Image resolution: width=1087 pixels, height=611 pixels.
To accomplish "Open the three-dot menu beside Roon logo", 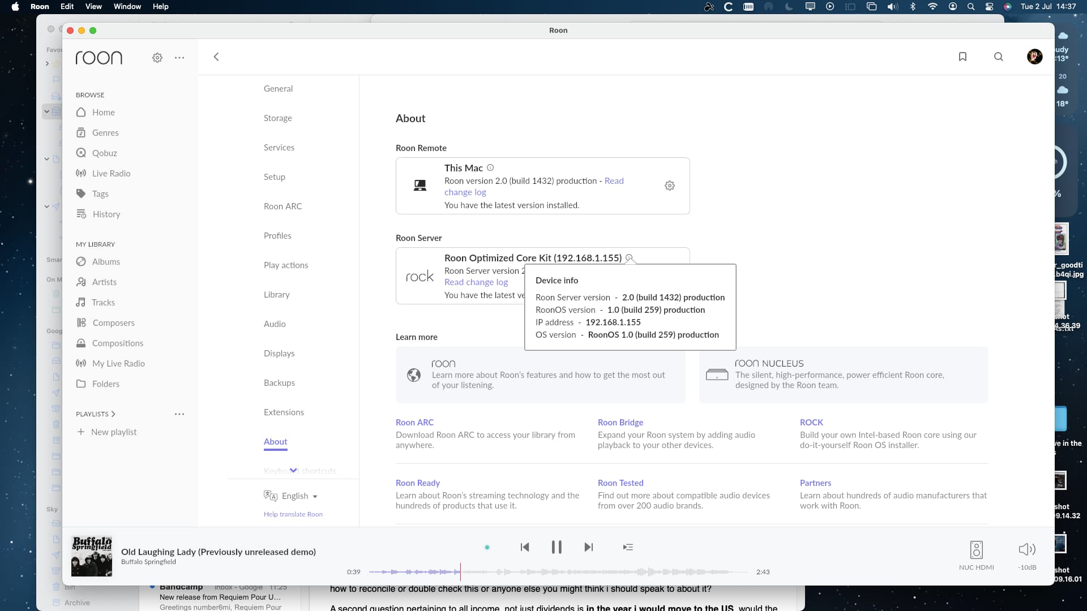I will (179, 58).
